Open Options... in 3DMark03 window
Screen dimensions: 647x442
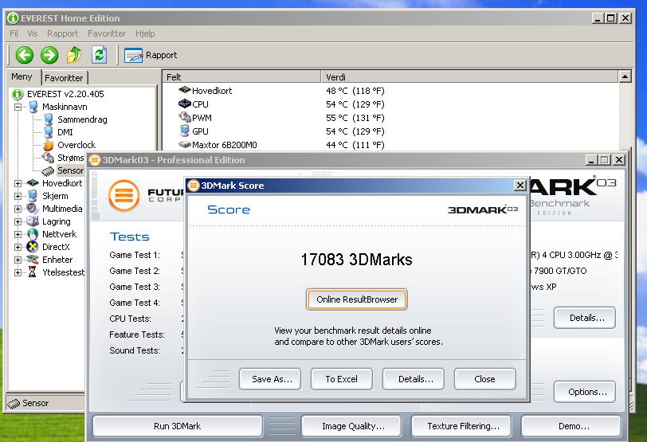[585, 392]
